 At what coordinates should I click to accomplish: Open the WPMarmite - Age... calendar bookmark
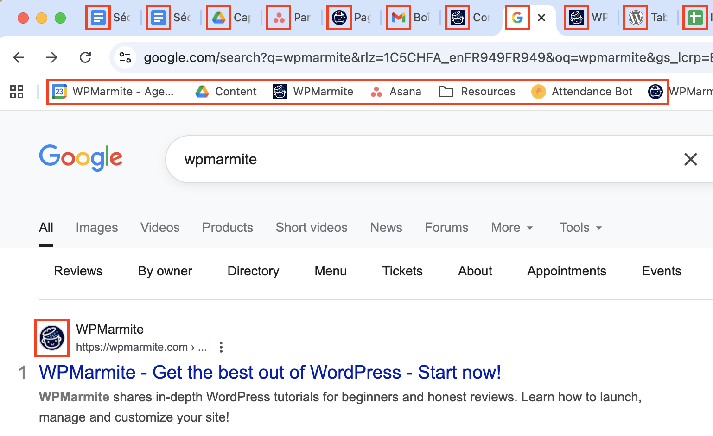pos(113,92)
